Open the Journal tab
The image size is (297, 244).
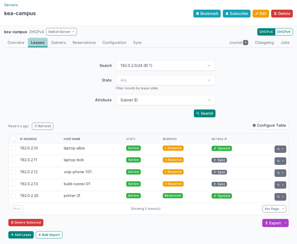[x=238, y=43]
